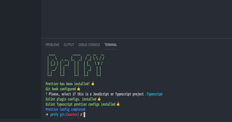This screenshot has height=122, width=232.
Task: Click the terminal cursor block at the prompt
Action: click(x=84, y=115)
